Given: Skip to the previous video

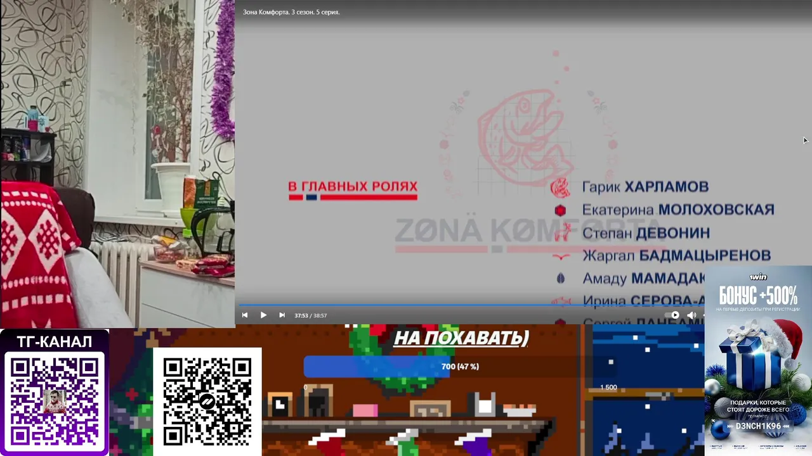Looking at the screenshot, I should pos(245,315).
